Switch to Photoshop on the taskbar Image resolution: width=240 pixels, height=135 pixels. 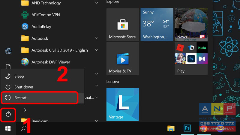coord(187,128)
